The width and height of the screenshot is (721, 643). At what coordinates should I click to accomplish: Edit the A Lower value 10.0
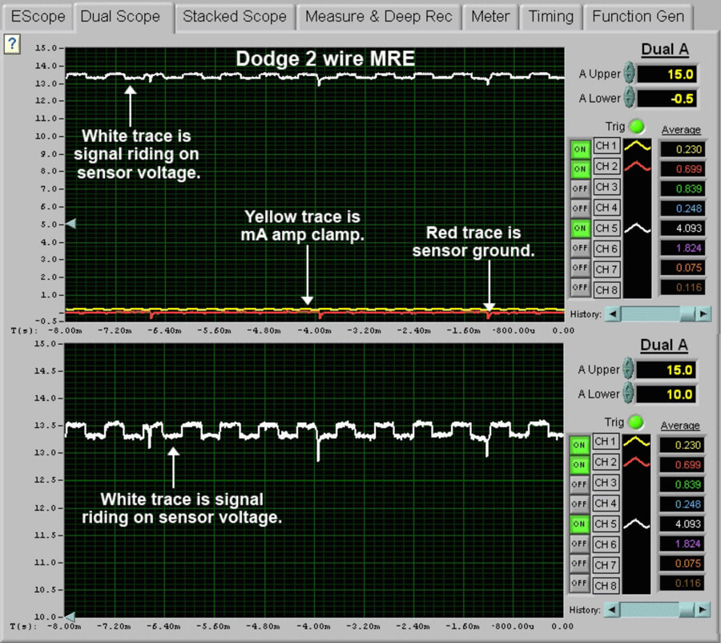click(666, 394)
